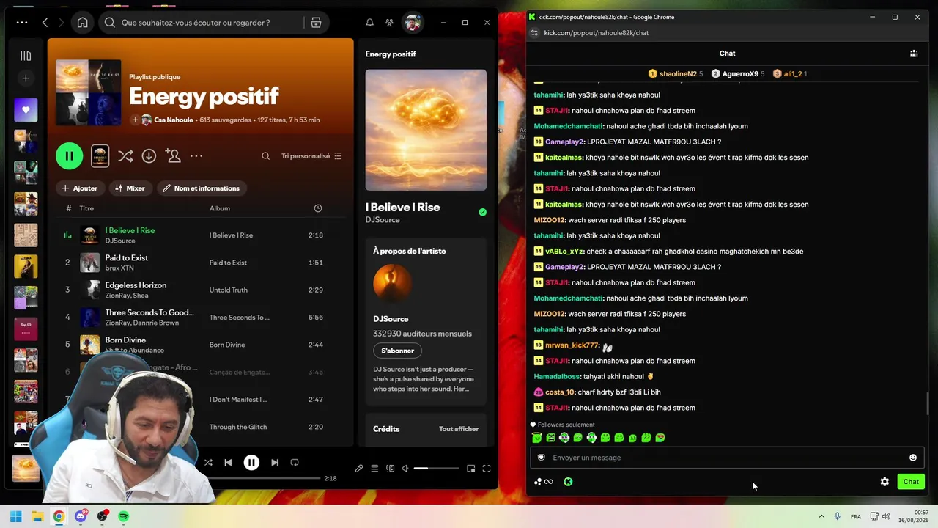This screenshot has width=938, height=528.
Task: Send message with green Chat button
Action: point(911,482)
